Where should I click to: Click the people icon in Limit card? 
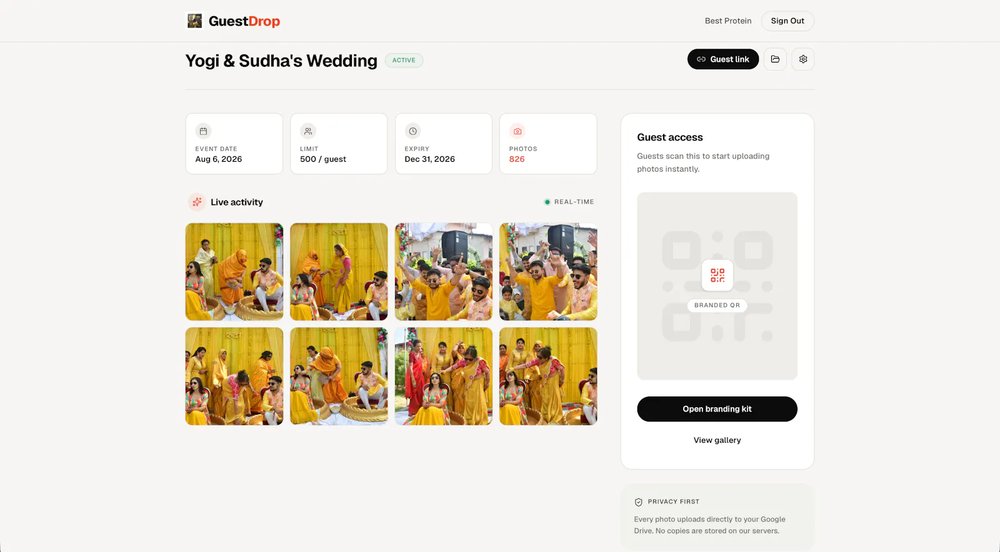[308, 131]
